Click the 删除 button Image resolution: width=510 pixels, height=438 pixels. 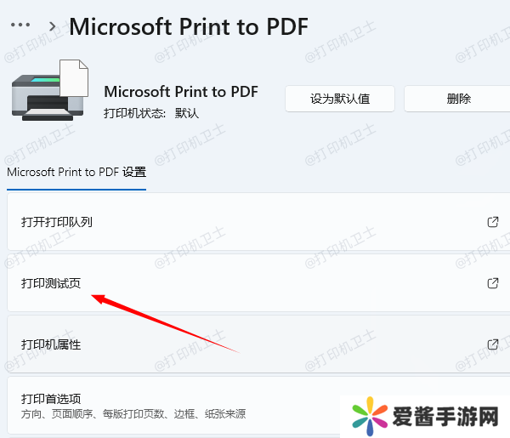point(458,99)
